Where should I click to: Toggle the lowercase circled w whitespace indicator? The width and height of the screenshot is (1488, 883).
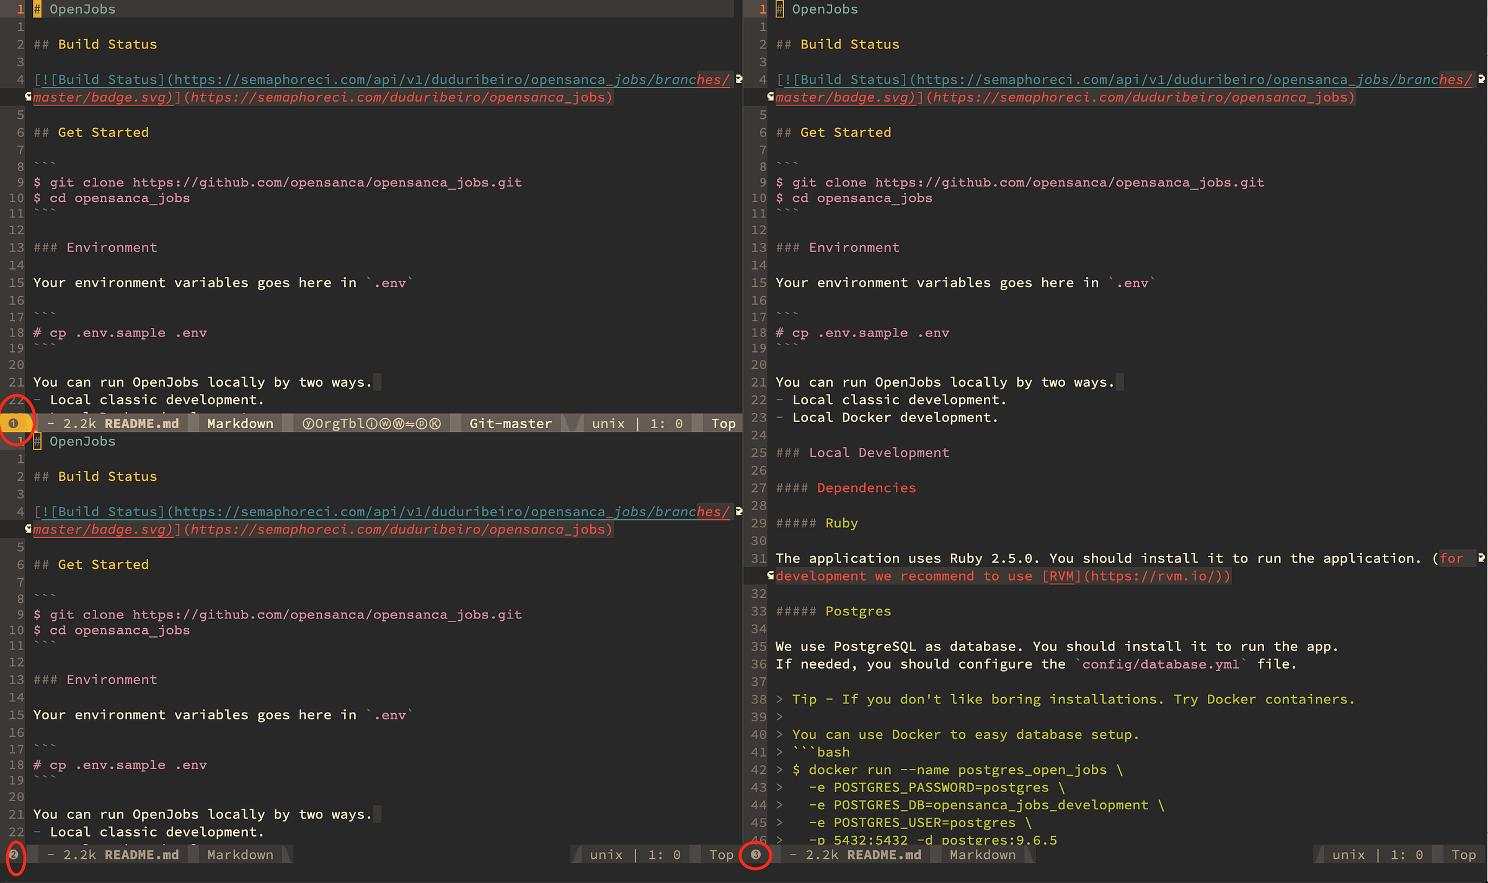point(385,424)
